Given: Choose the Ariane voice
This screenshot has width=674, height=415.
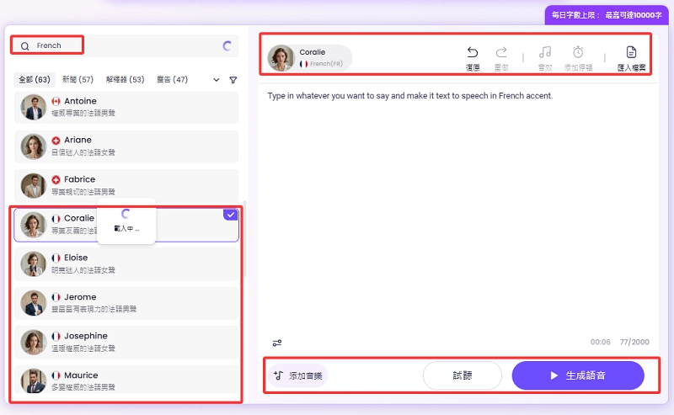Looking at the screenshot, I should click(126, 146).
